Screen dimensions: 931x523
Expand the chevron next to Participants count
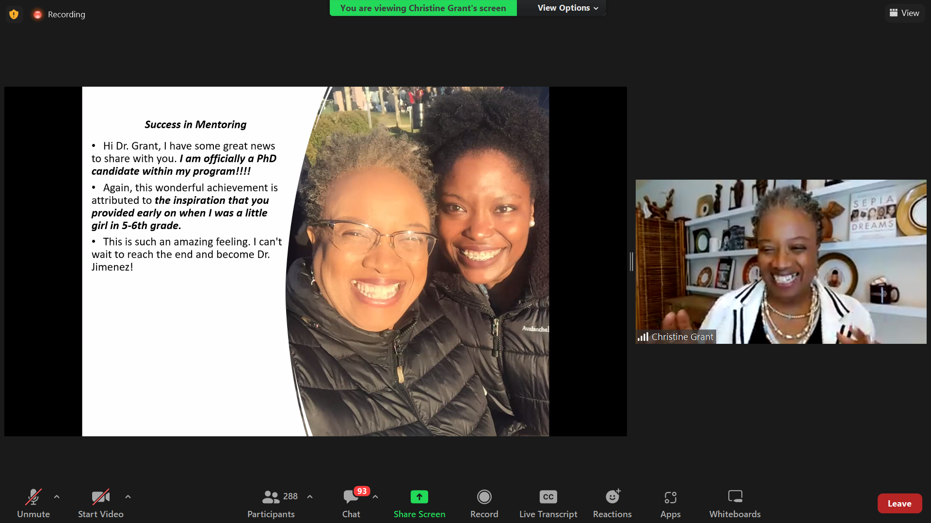[x=310, y=497]
